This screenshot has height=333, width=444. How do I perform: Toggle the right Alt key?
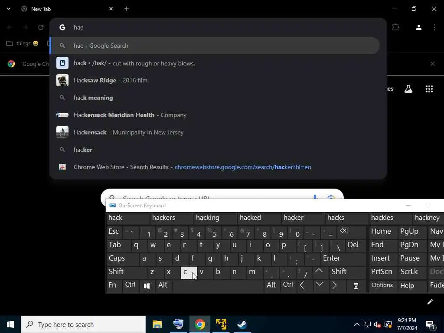click(271, 285)
